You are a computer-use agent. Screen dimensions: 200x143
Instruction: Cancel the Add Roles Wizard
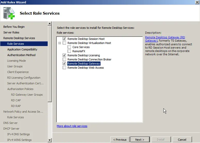tap(182, 140)
